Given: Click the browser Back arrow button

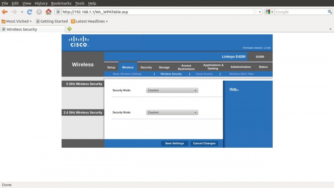Looking at the screenshot, I should (5, 12).
